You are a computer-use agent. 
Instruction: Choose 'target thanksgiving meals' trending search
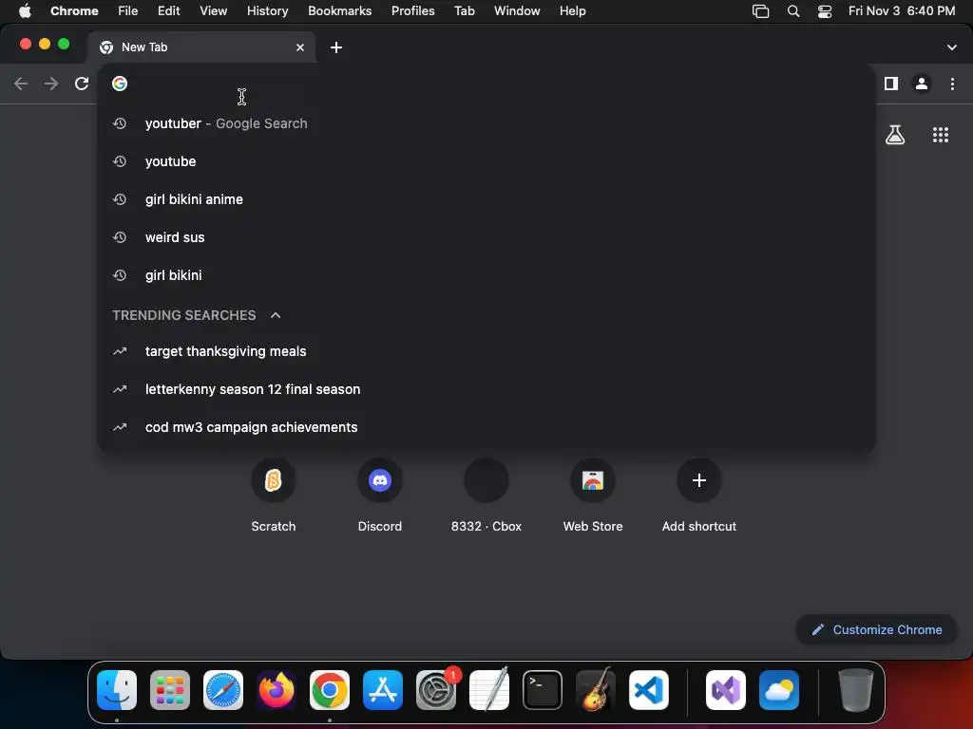pos(486,351)
